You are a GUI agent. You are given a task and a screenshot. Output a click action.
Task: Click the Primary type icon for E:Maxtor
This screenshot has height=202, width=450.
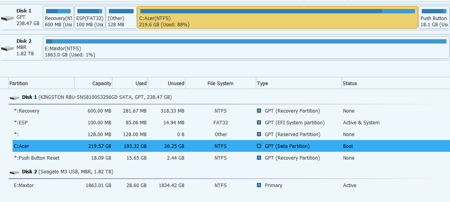pyautogui.click(x=259, y=186)
